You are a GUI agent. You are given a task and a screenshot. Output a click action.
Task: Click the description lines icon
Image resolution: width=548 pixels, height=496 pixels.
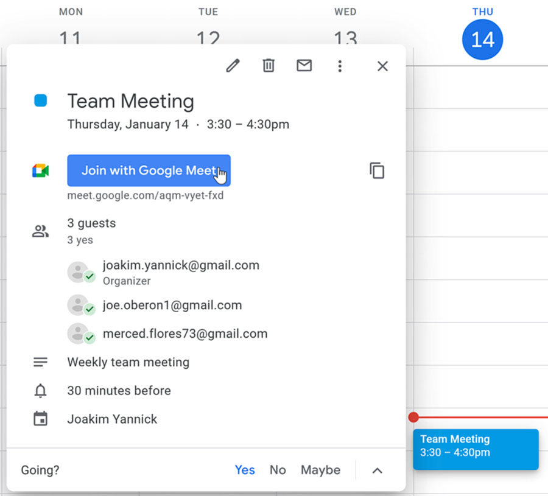click(x=40, y=362)
